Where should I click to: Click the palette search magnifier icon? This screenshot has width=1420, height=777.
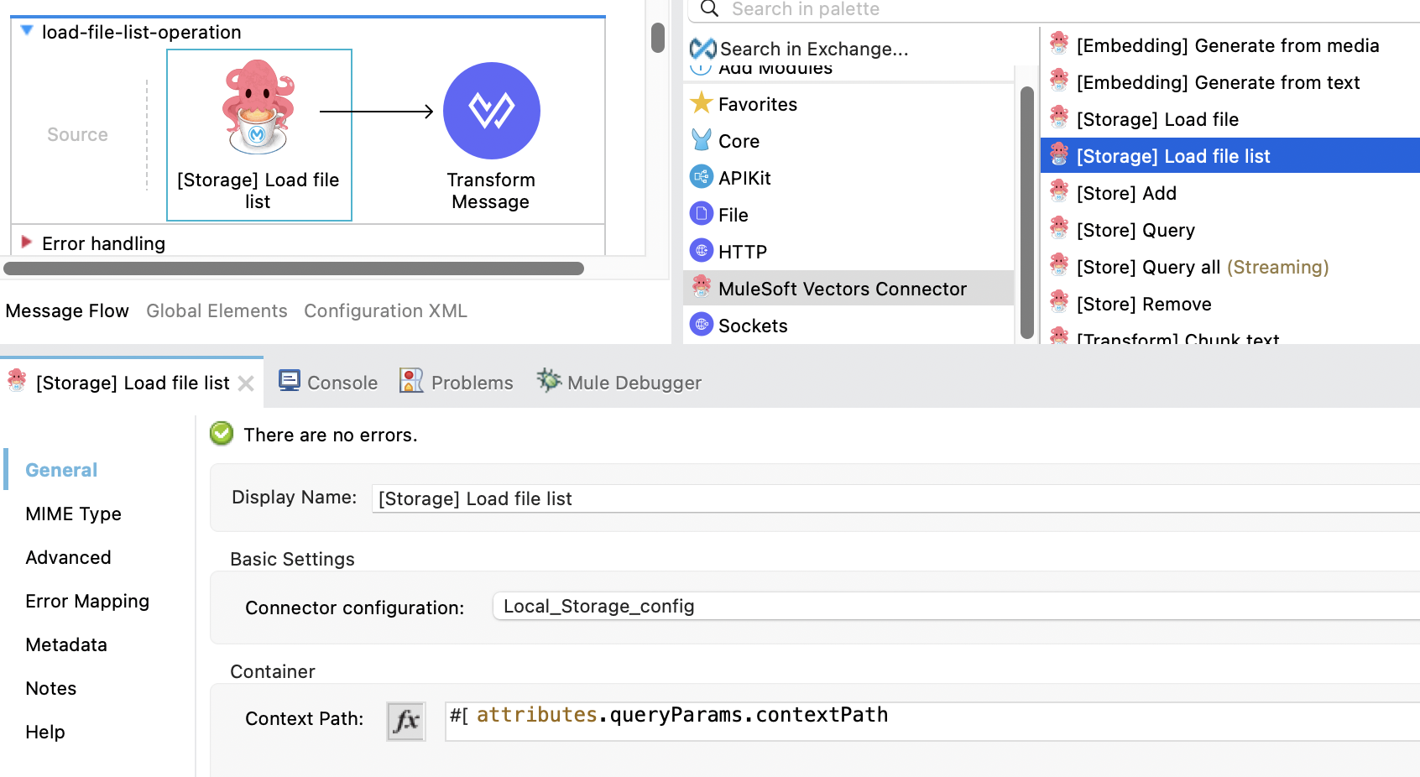click(710, 9)
